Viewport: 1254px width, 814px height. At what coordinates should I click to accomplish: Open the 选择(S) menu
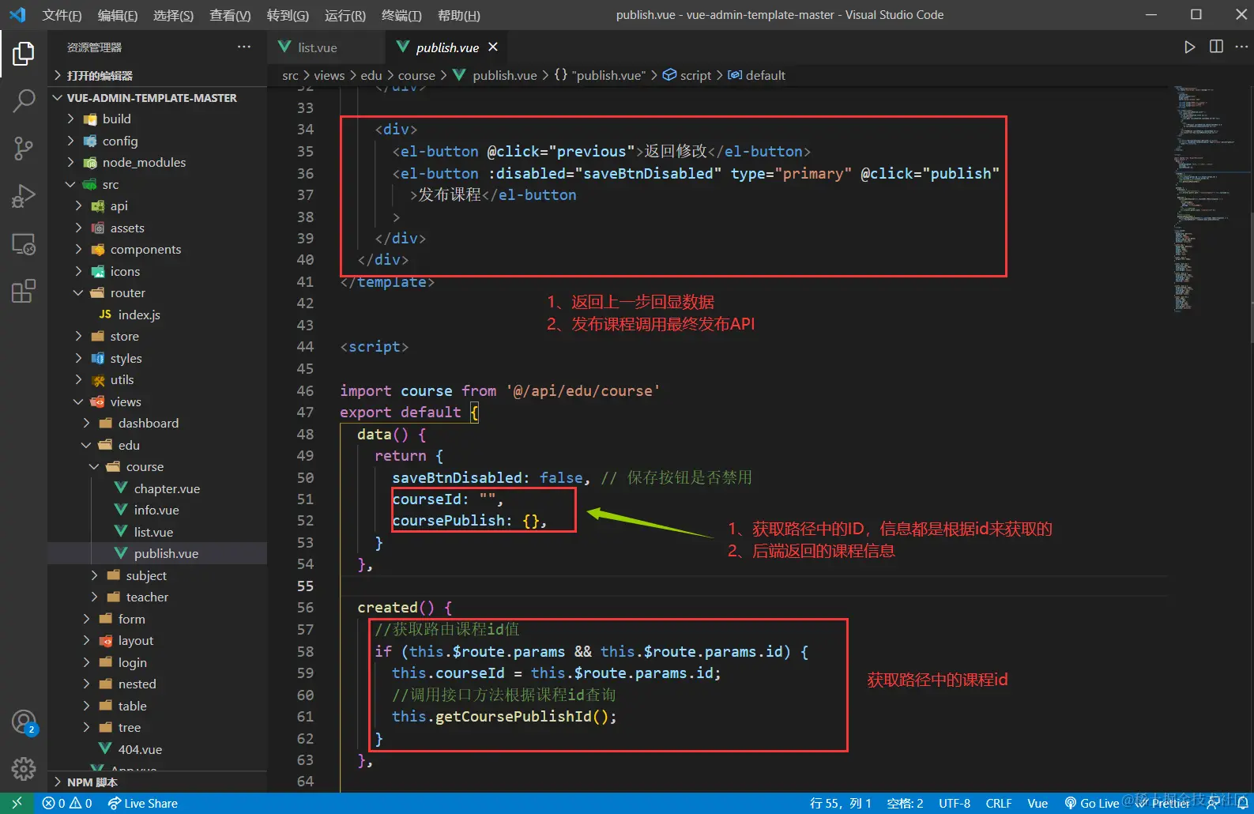tap(173, 15)
